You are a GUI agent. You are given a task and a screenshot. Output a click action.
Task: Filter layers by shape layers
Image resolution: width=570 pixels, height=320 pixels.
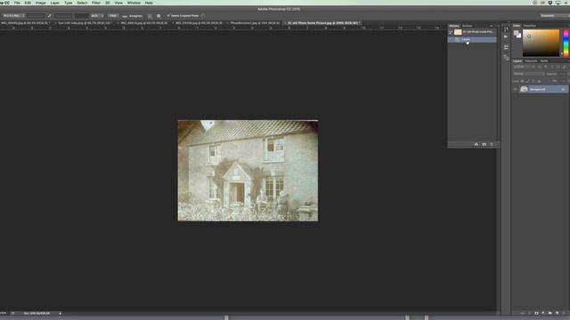click(558, 67)
